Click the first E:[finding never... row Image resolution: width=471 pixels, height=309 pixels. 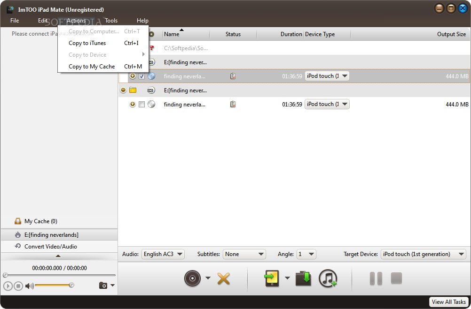pyautogui.click(x=294, y=62)
